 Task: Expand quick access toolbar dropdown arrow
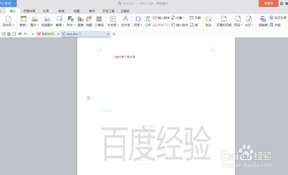tap(33, 34)
